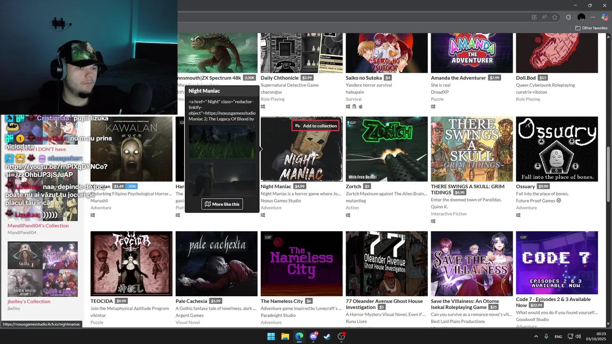This screenshot has height=344, width=612.
Task: Open the Other favorites folder
Action: coord(591,28)
